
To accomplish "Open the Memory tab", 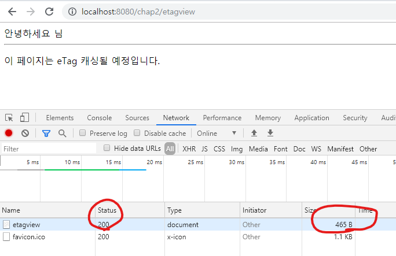I will [268, 118].
